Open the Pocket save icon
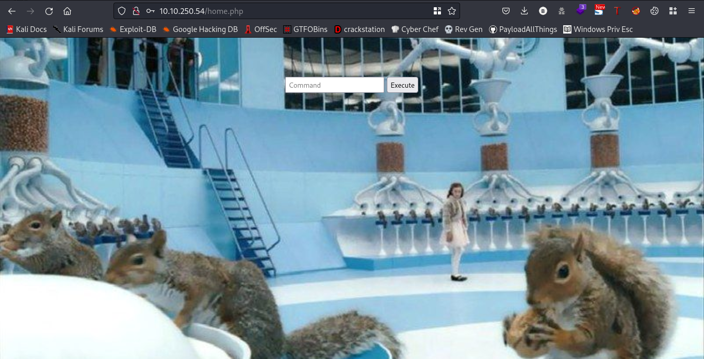 (506, 11)
